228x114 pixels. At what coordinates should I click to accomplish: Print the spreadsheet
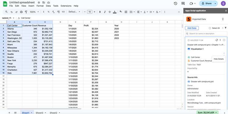coord(21,12)
